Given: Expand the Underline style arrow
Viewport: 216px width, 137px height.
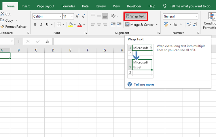Looking at the screenshot, I should coord(52,25).
